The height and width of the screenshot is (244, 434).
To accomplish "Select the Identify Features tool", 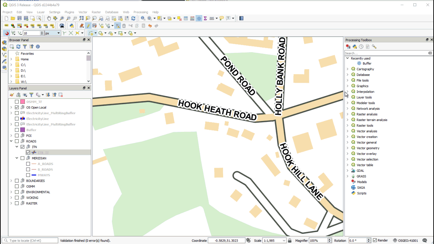I will (143, 18).
